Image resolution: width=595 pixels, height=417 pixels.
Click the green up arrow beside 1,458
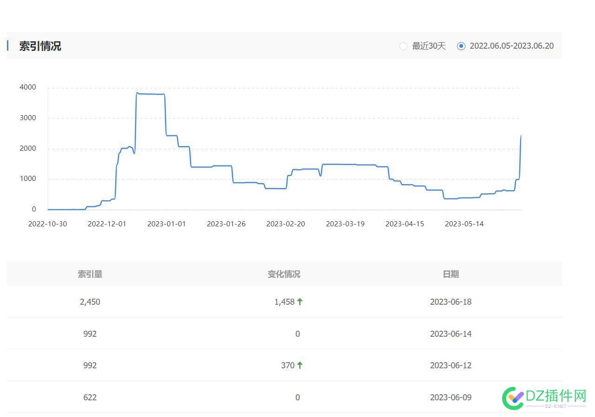(300, 302)
